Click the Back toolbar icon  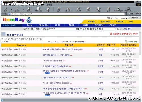pos(6,9)
